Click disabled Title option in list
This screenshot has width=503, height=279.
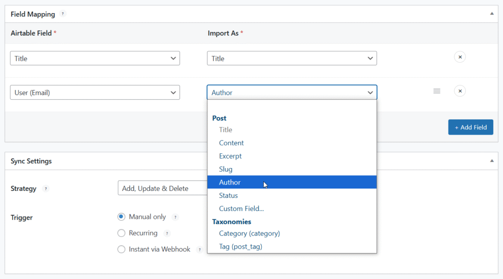292,130
